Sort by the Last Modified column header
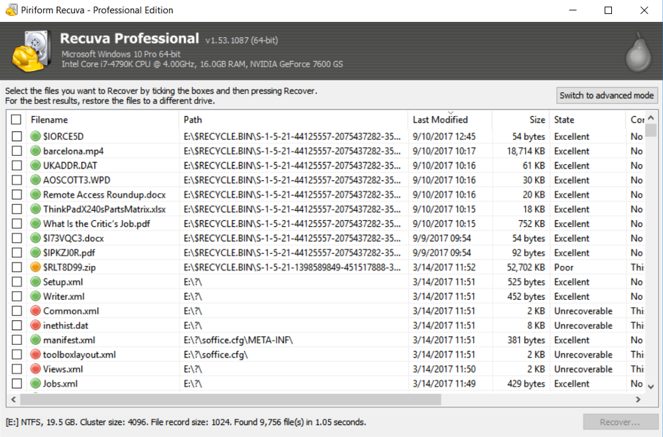Viewport: 663px width, 437px height. [x=440, y=120]
